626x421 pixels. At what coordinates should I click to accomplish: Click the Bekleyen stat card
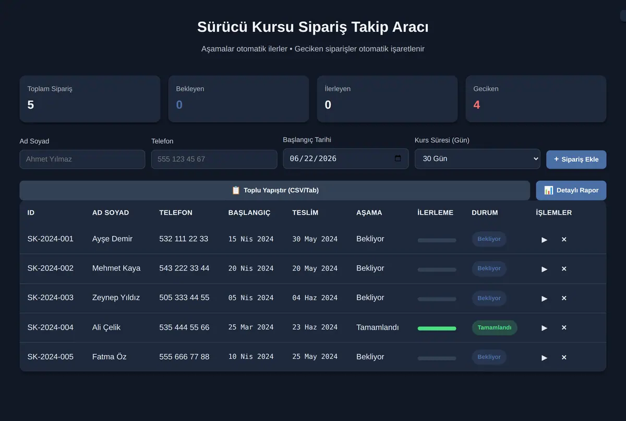point(238,99)
